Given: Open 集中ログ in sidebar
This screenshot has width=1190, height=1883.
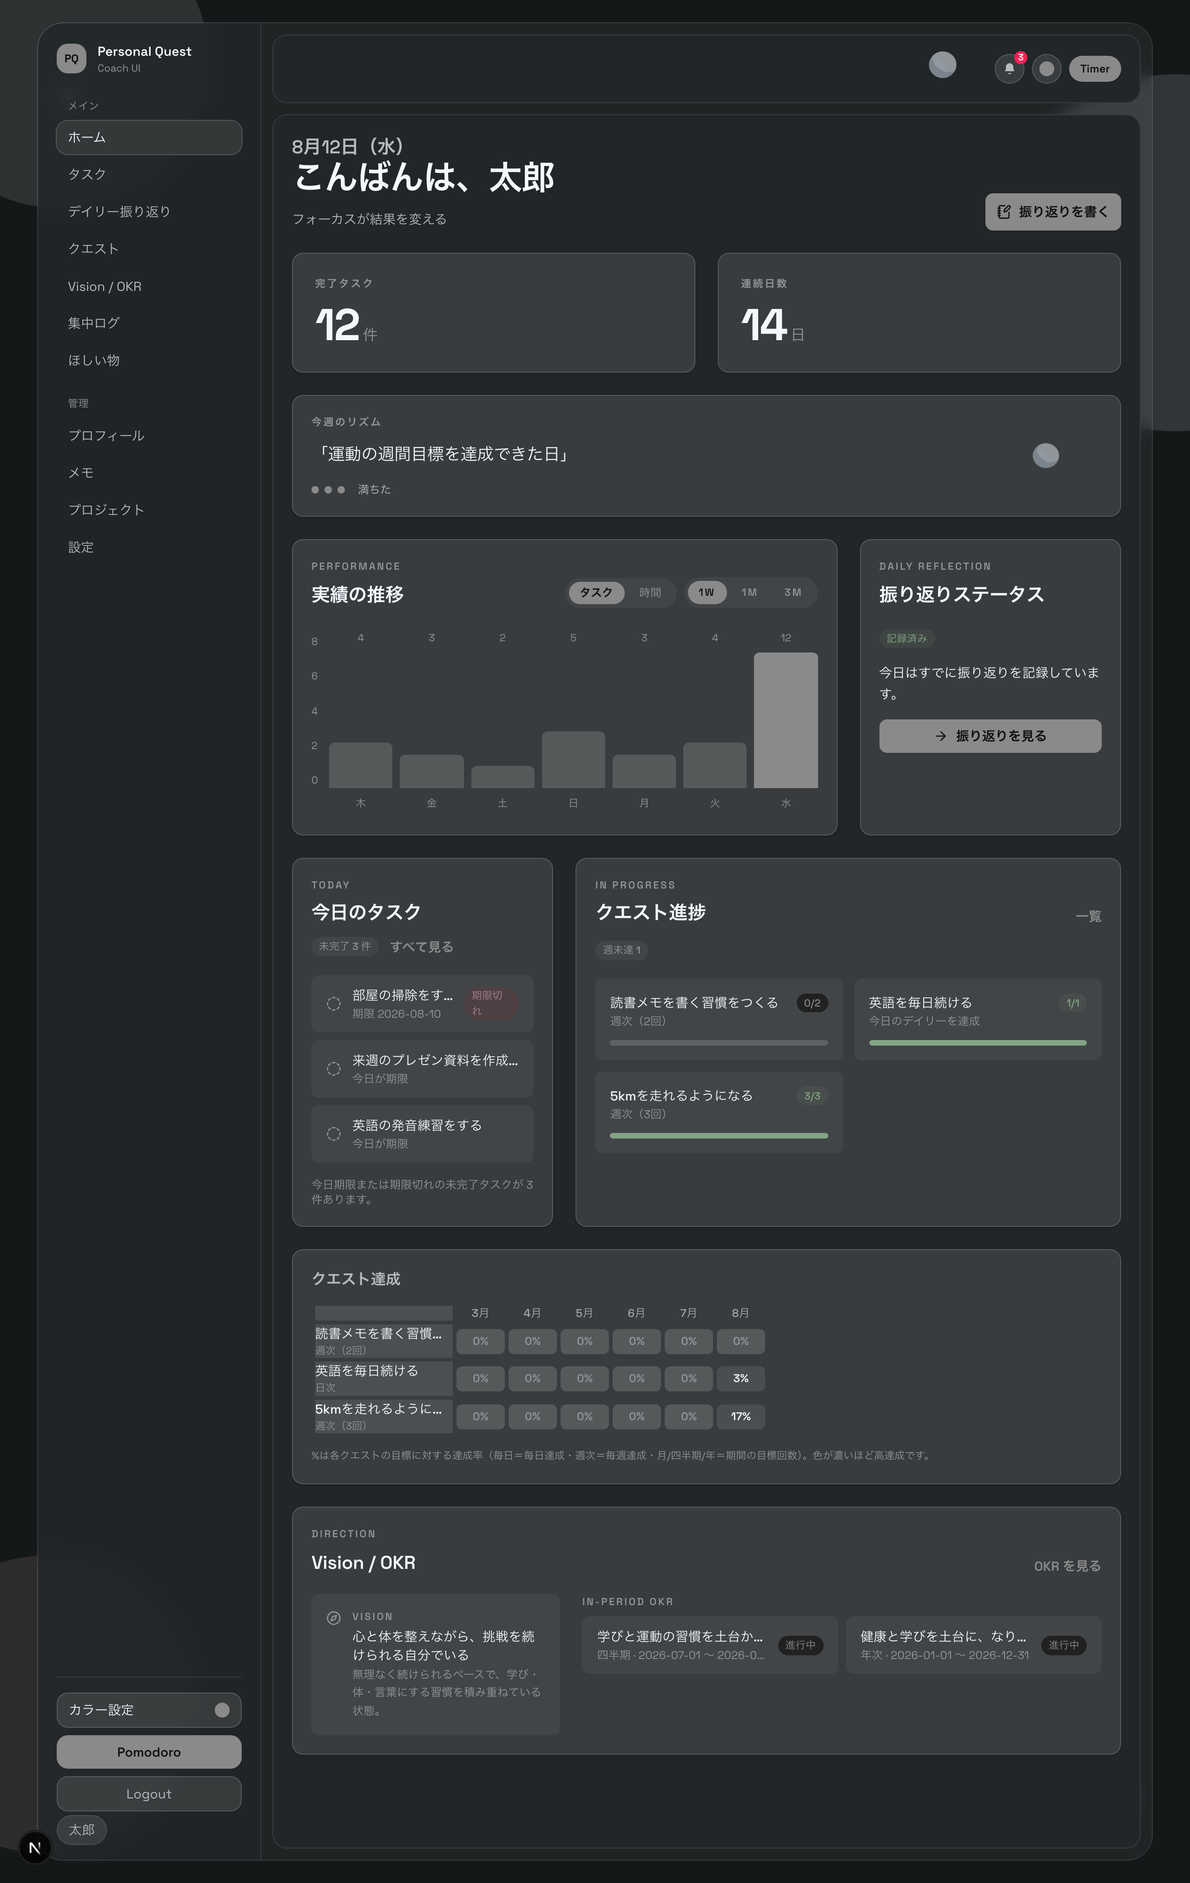Looking at the screenshot, I should (x=149, y=323).
